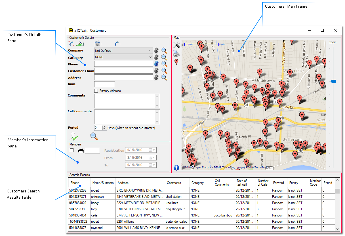The width and height of the screenshot is (345, 236).
Task: Click the pin icon beside Company
Action: [156, 51]
